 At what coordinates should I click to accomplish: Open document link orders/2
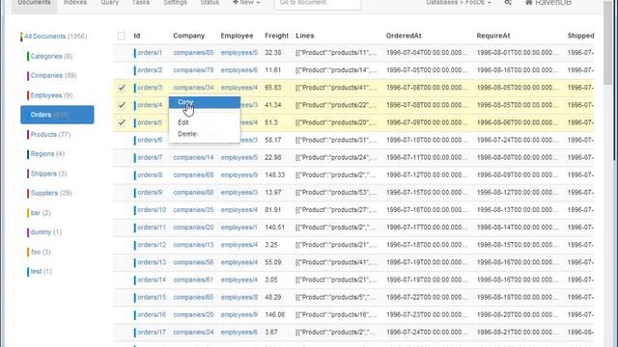point(150,70)
